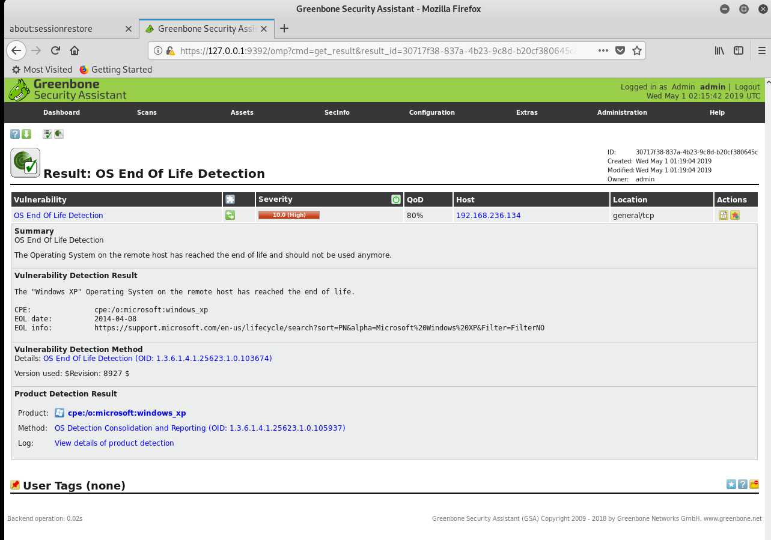This screenshot has width=771, height=540.
Task: Collapse the User Tags section via folder icon
Action: 754,484
